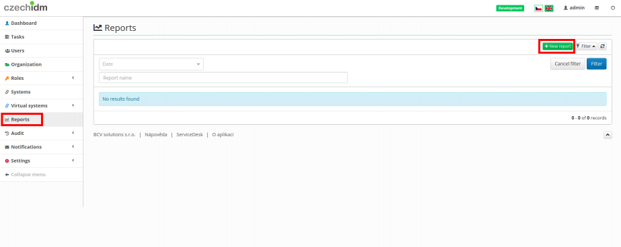This screenshot has height=247, width=621.
Task: Click the scroll-to-top arrow icon in footer
Action: click(608, 135)
